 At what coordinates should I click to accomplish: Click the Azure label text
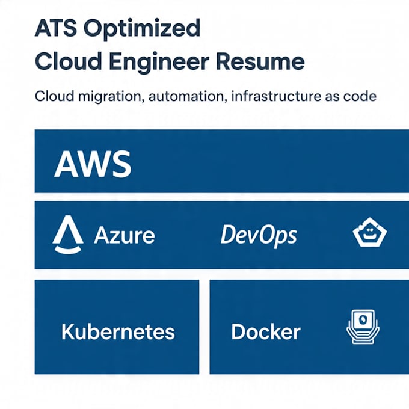tap(125, 236)
